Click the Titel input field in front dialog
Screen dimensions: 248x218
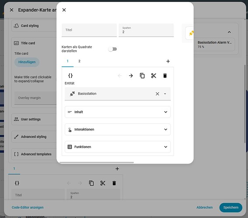[89, 30]
